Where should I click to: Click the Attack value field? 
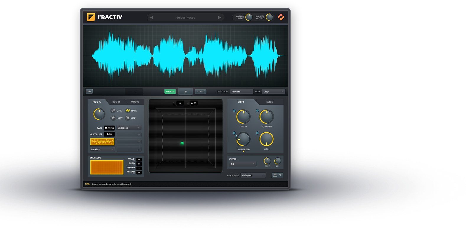139,160
